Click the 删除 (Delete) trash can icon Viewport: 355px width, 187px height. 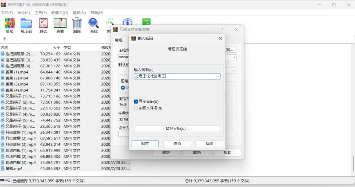[77, 23]
